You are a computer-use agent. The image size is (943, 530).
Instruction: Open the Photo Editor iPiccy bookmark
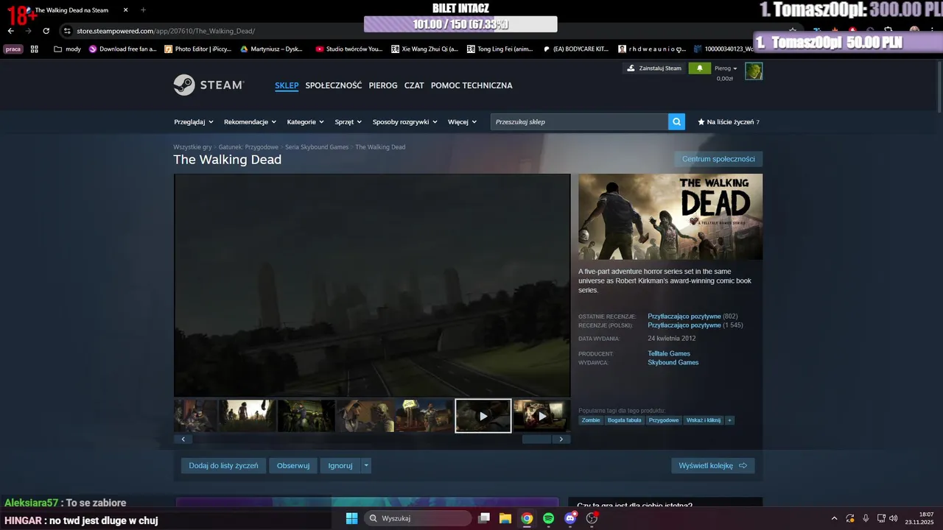click(x=197, y=49)
